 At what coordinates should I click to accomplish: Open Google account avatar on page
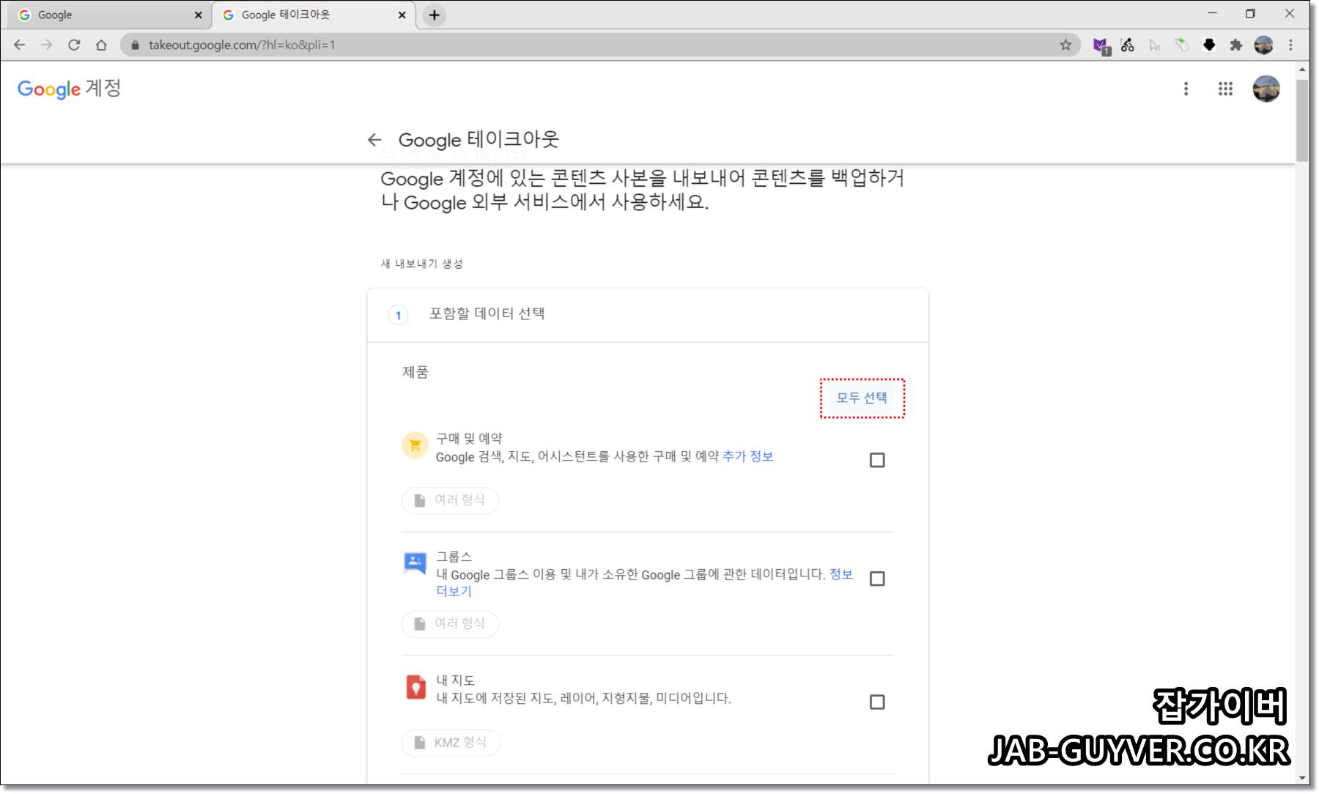(1266, 89)
